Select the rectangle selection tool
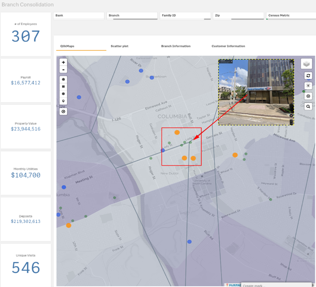The height and width of the screenshot is (287, 316). [x=63, y=86]
